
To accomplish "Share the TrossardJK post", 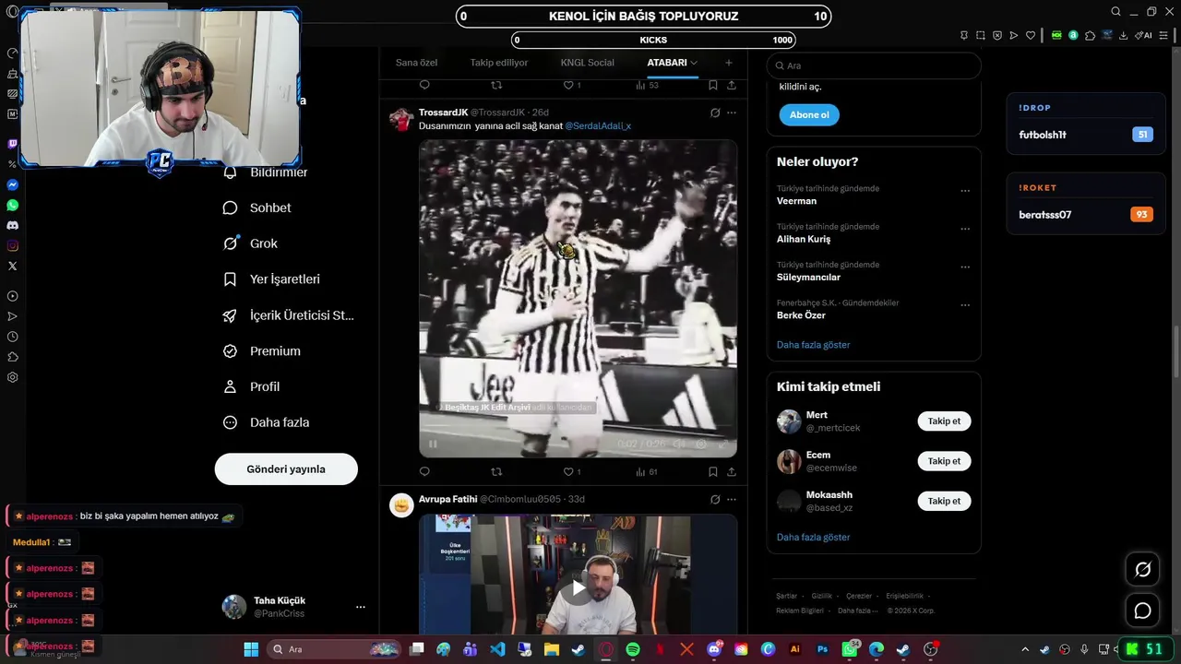I will point(732,471).
